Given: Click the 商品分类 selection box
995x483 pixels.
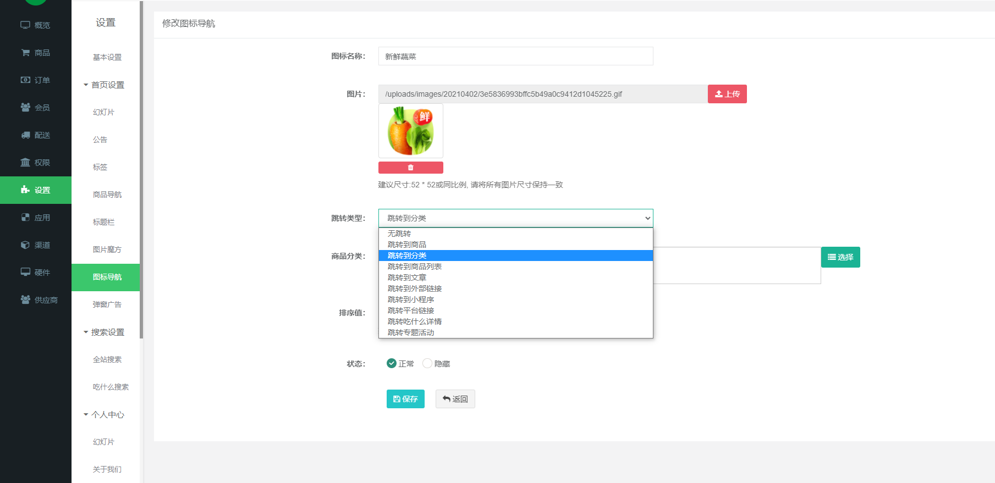Looking at the screenshot, I should click(737, 265).
